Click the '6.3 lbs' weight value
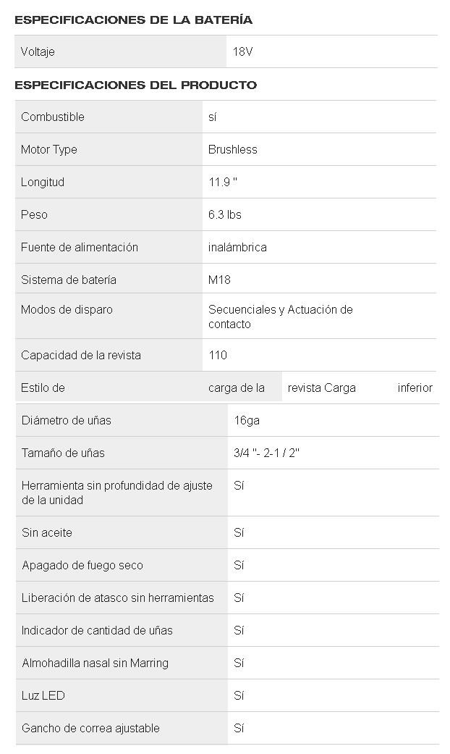The height and width of the screenshot is (754, 450). tap(225, 214)
